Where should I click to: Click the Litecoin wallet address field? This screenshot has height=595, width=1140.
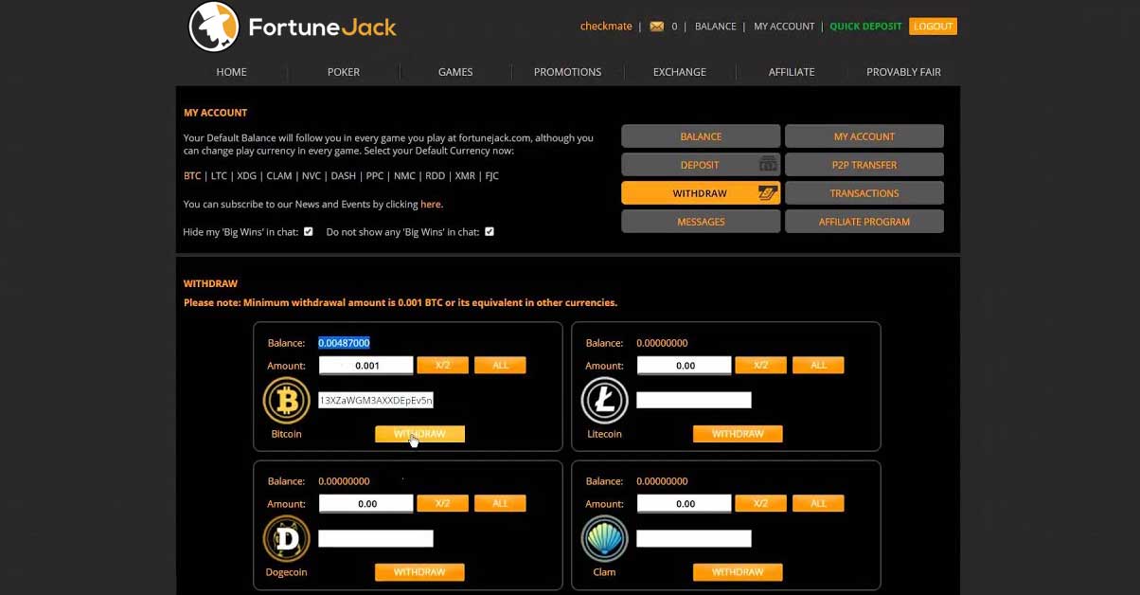click(694, 400)
